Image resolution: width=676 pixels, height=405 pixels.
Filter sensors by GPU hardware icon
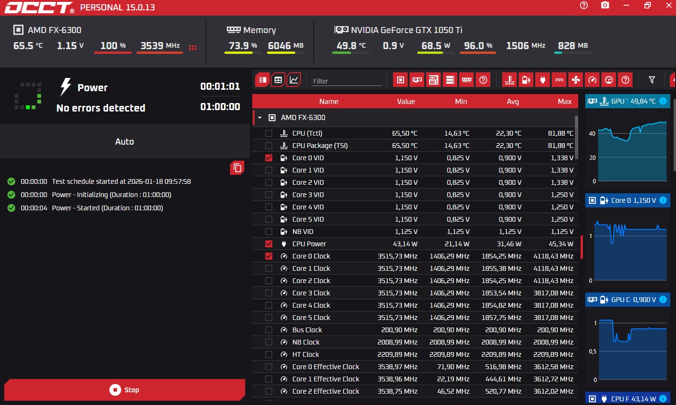tap(417, 80)
